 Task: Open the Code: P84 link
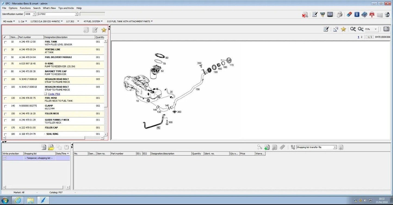click(x=54, y=94)
